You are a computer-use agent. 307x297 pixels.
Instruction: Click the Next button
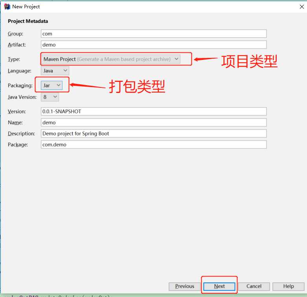219,286
